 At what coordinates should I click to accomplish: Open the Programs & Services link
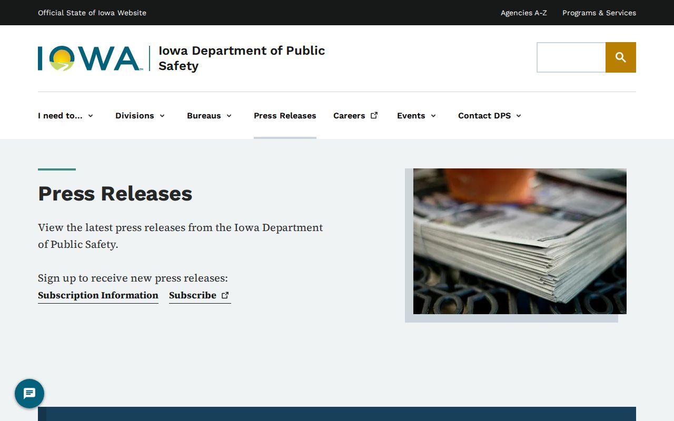click(599, 13)
